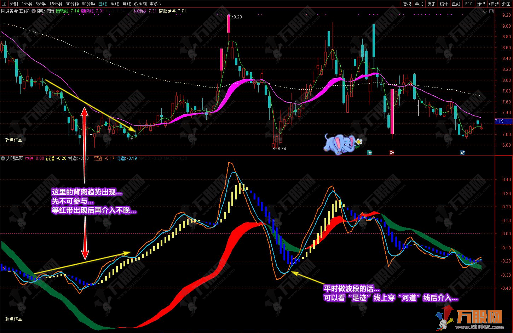Switch to 月线 monthly chart

(126, 4)
